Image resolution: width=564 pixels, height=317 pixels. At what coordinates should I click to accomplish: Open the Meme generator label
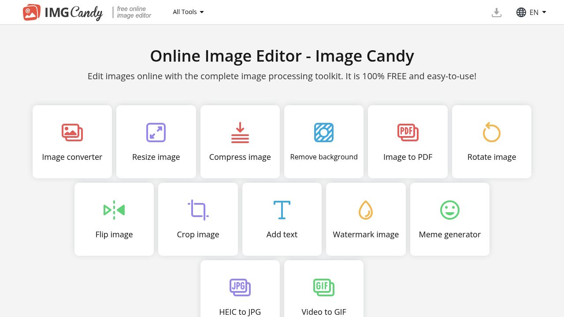pos(450,235)
